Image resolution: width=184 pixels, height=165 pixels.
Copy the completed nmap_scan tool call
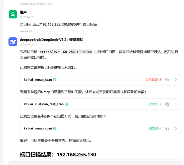[167, 128]
